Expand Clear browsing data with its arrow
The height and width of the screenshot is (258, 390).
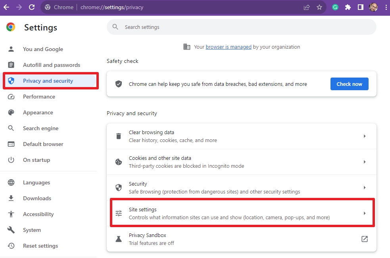(364, 136)
